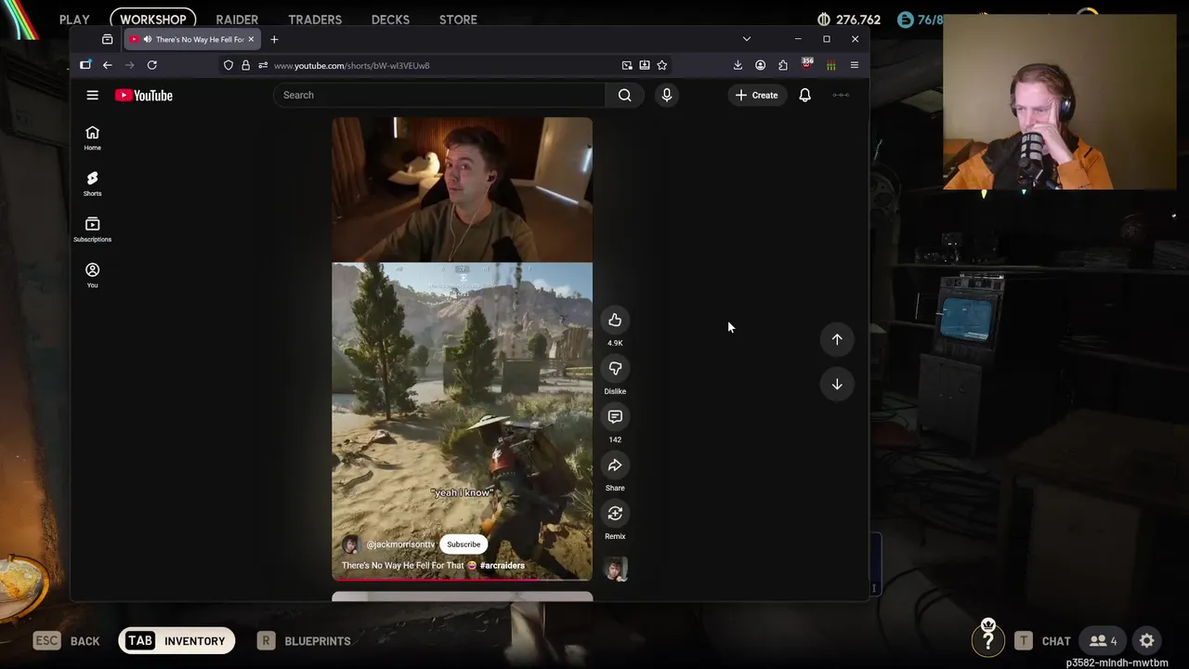
Task: Click the search magnifier button
Action: pos(625,95)
